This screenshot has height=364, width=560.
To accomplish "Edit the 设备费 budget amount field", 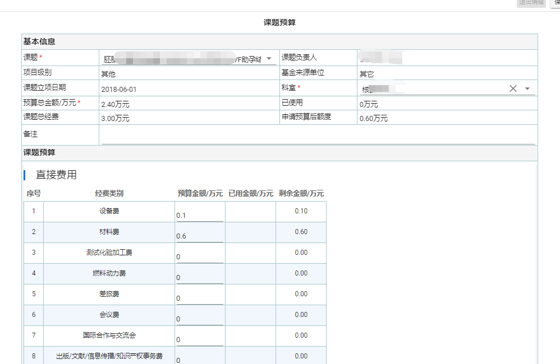I will [x=199, y=215].
